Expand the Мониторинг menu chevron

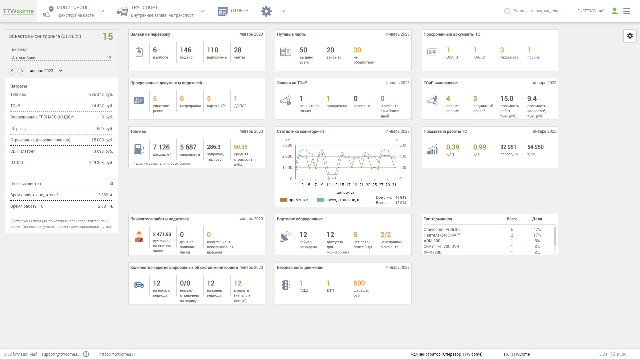[102, 11]
